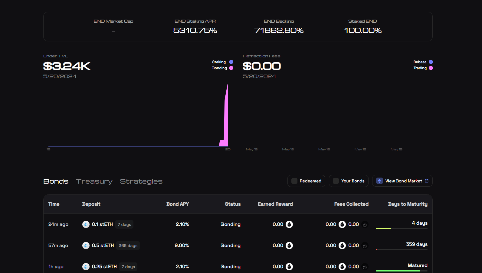The image size is (482, 273).
Task: Click white droplet Fees Collected icon, 57m ago row
Action: [342, 246]
